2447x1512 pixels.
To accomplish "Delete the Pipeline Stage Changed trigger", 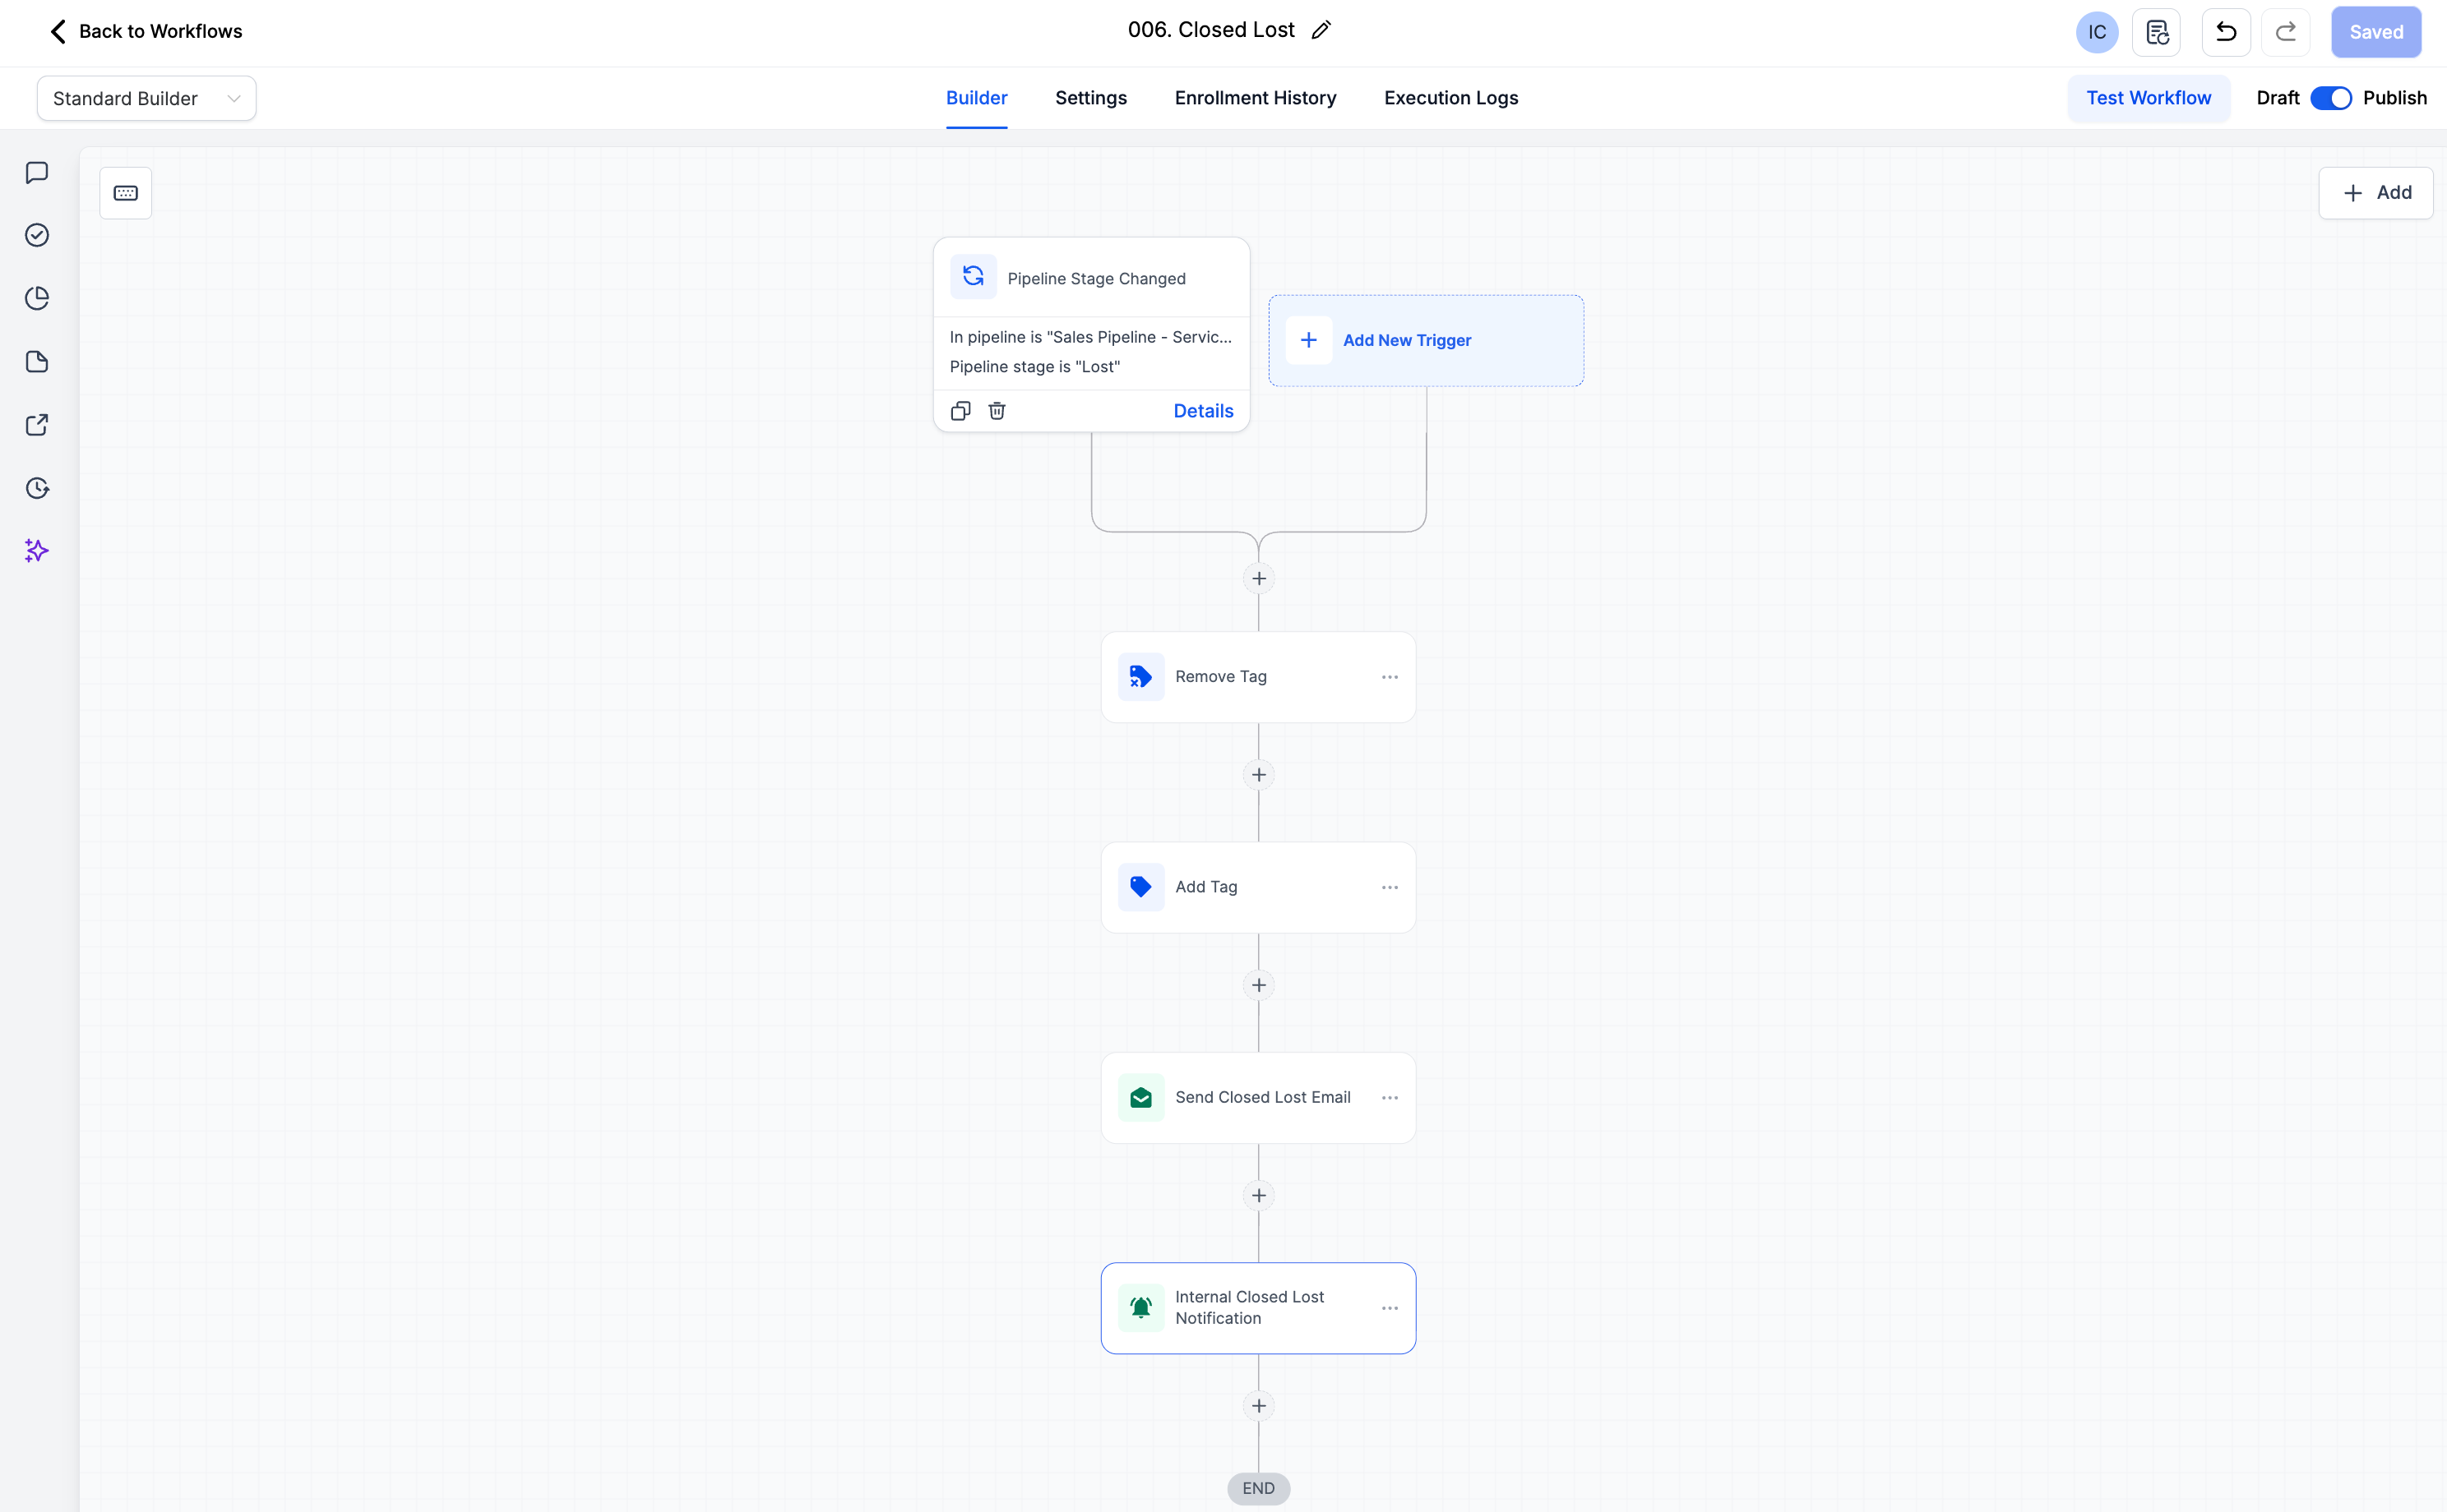I will [x=997, y=411].
